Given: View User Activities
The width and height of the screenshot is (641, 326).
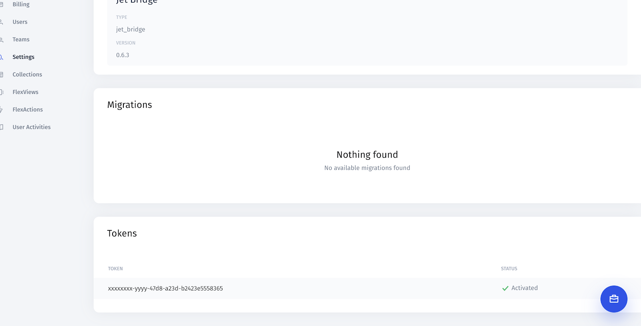Looking at the screenshot, I should 32,127.
